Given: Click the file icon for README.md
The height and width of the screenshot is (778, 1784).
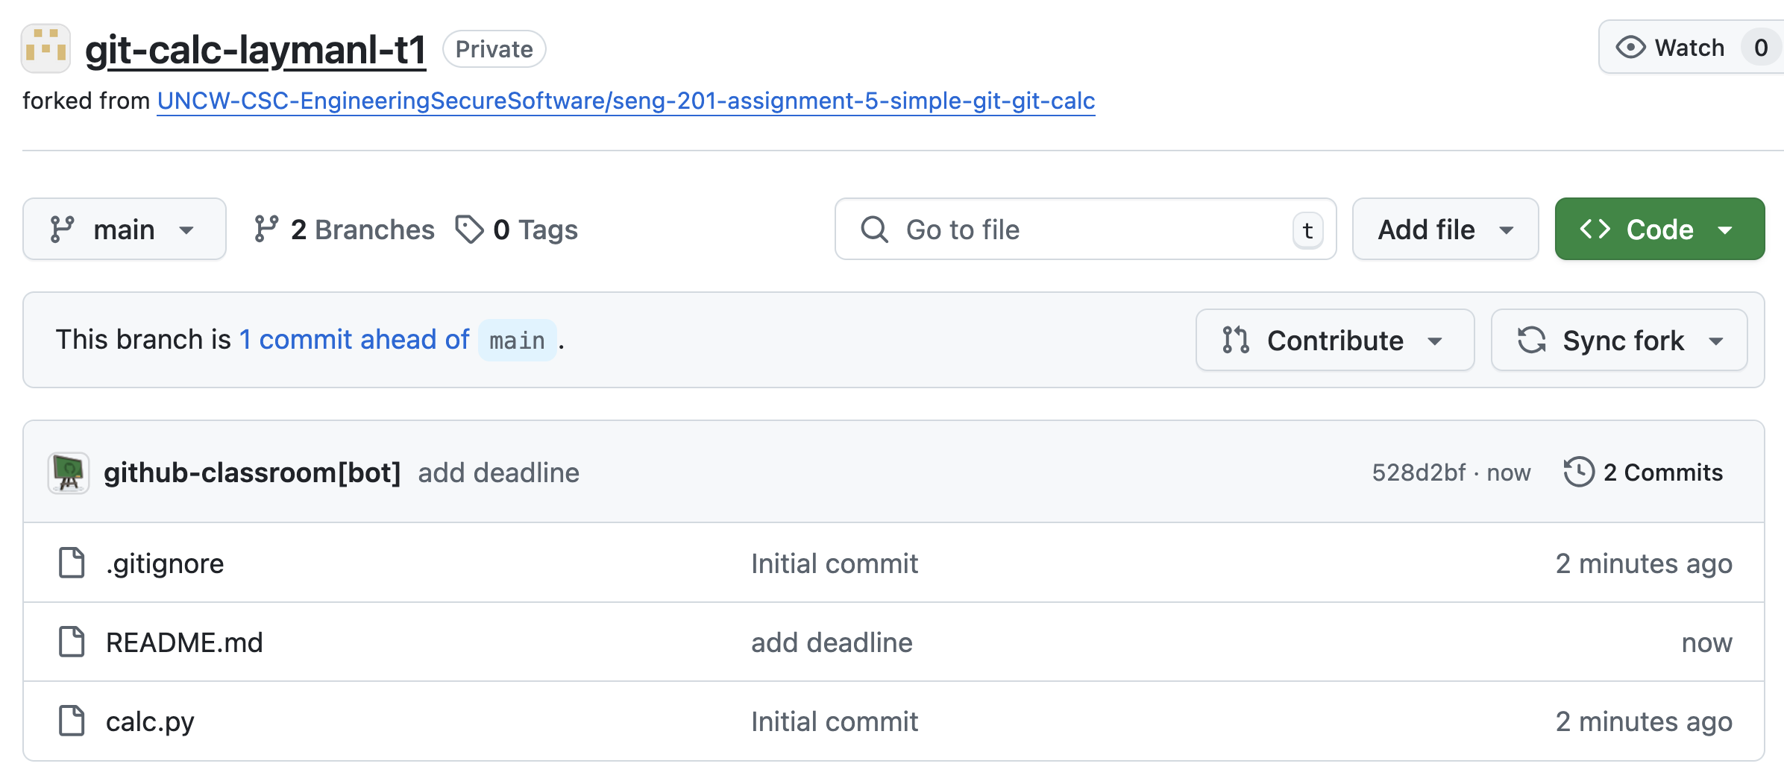Looking at the screenshot, I should click(72, 642).
